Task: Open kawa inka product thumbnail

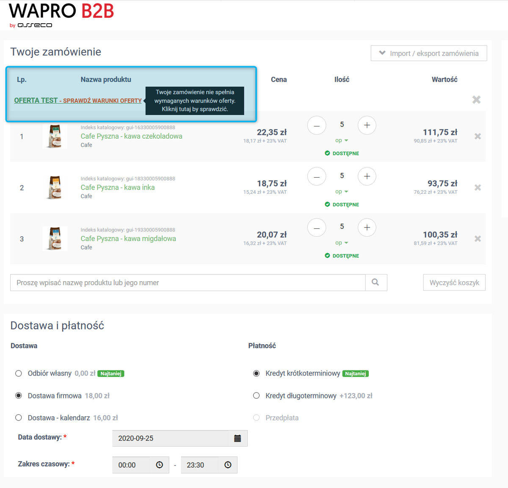Action: pyautogui.click(x=55, y=187)
